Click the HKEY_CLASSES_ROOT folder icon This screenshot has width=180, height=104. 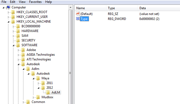pyautogui.click(x=13, y=12)
